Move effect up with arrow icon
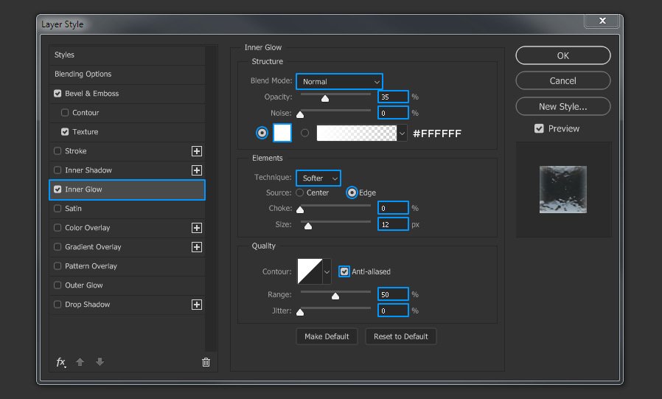 point(80,362)
